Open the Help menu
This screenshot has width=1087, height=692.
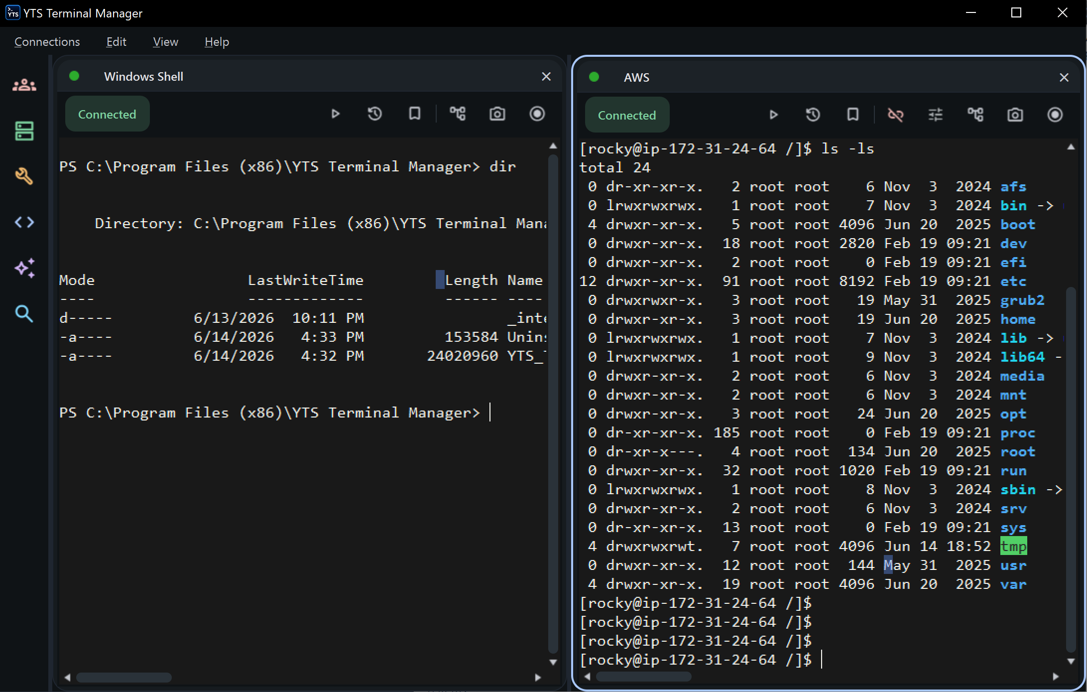[217, 42]
